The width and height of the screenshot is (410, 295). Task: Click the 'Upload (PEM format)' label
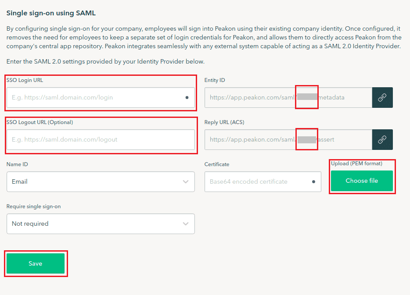[356, 163]
